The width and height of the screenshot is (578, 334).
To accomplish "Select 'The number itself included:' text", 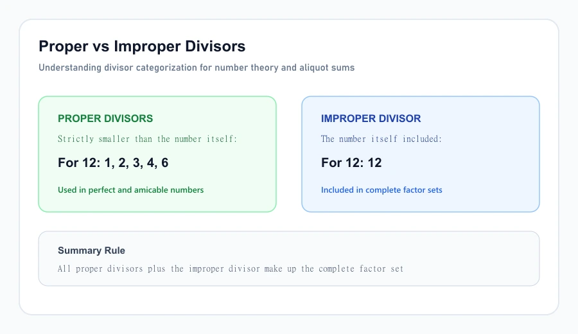I will coord(381,139).
